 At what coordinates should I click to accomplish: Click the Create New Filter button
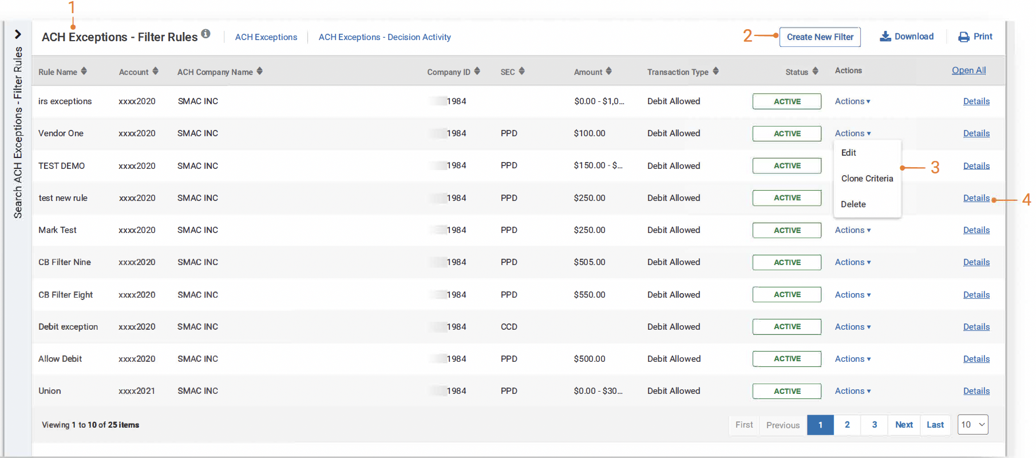(x=820, y=37)
